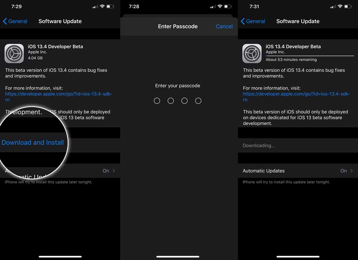Tap Download and Install

point(33,142)
